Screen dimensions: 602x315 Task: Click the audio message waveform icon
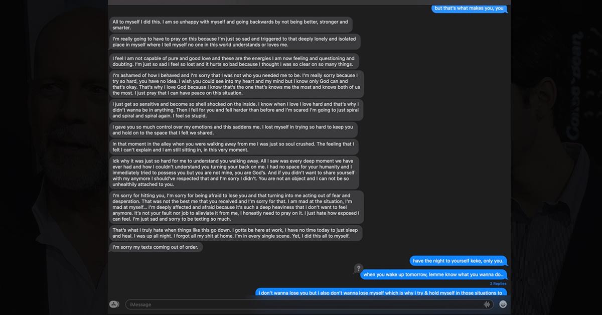[x=486, y=304]
